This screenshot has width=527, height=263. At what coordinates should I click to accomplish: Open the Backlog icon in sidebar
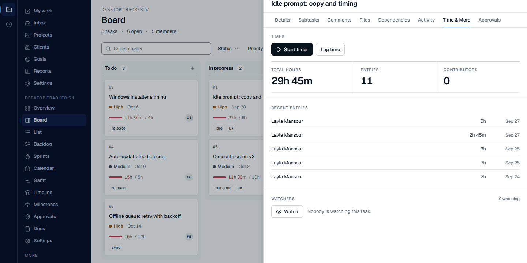pyautogui.click(x=27, y=144)
